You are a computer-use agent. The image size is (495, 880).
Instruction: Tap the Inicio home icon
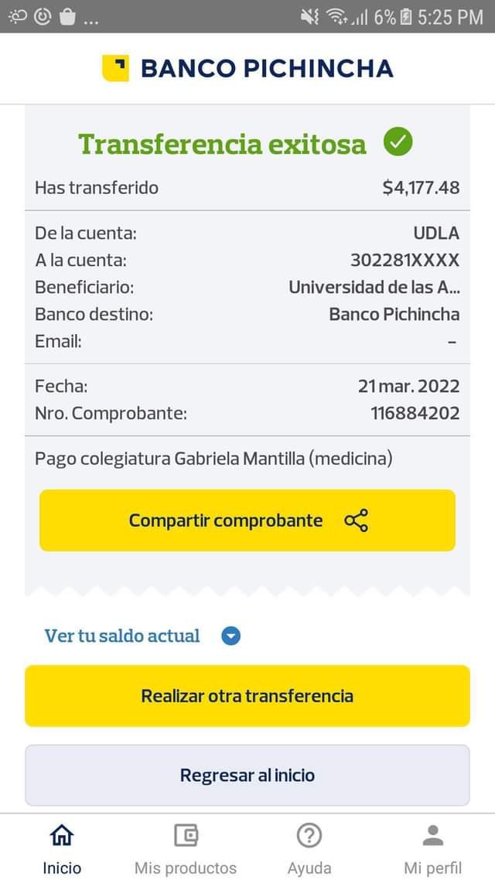[x=62, y=835]
